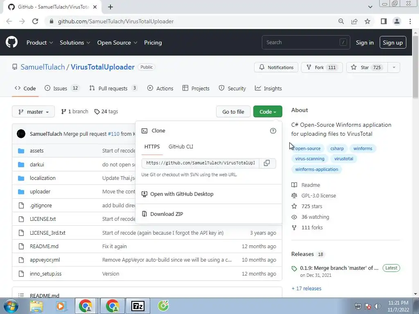This screenshot has width=419, height=314.
Task: Open the 24 tags link
Action: (x=106, y=112)
